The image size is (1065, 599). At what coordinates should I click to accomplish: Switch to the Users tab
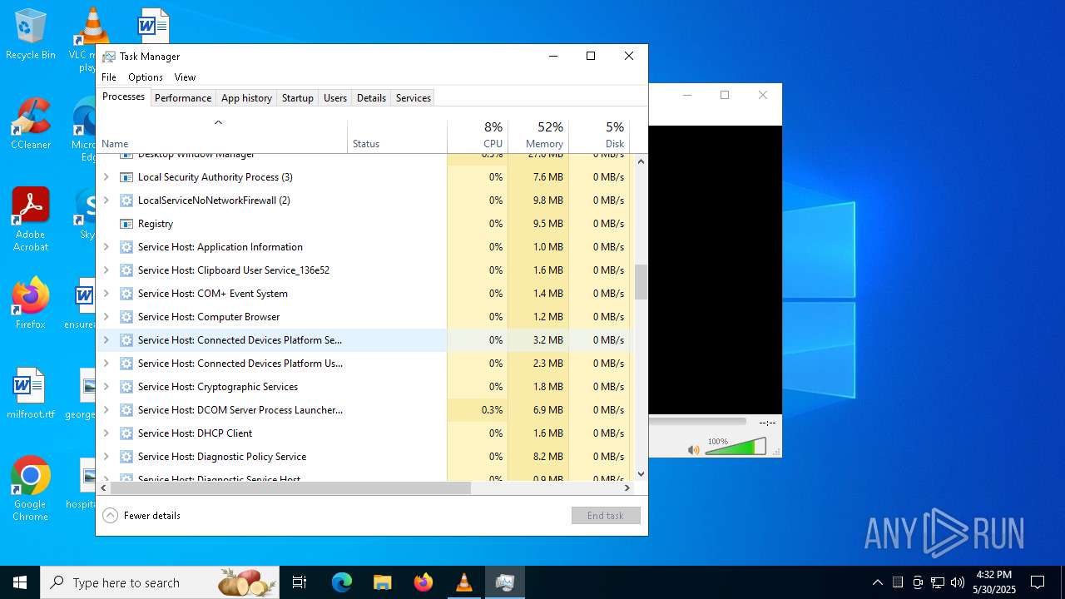pyautogui.click(x=335, y=98)
